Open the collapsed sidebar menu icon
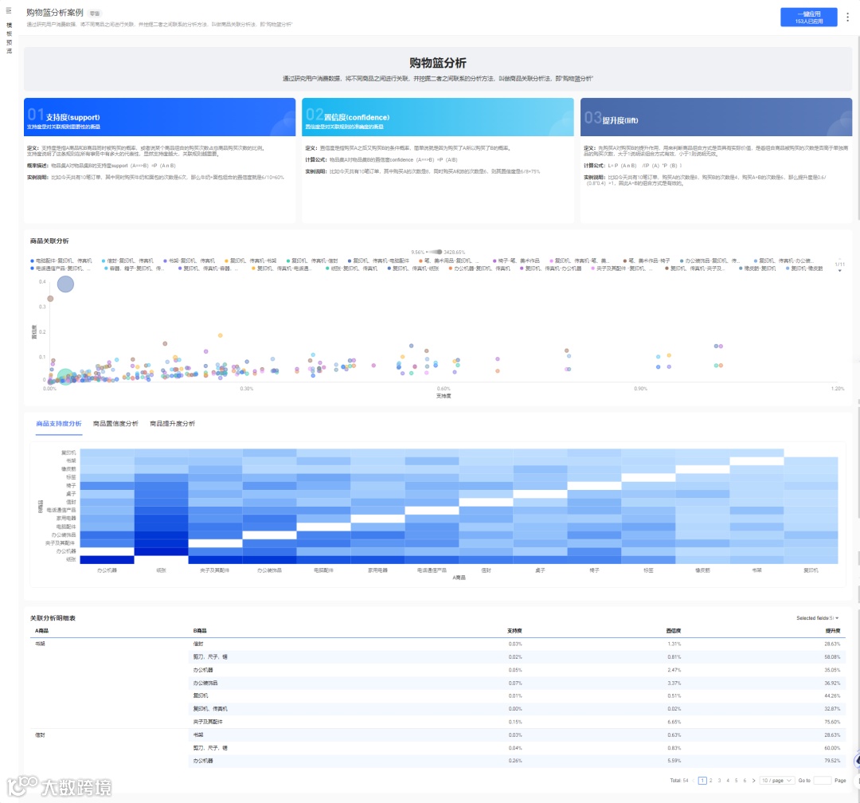The image size is (860, 803). click(8, 10)
